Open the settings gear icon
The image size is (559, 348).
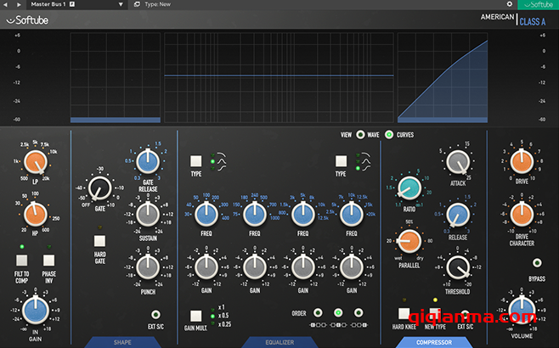pos(509,4)
